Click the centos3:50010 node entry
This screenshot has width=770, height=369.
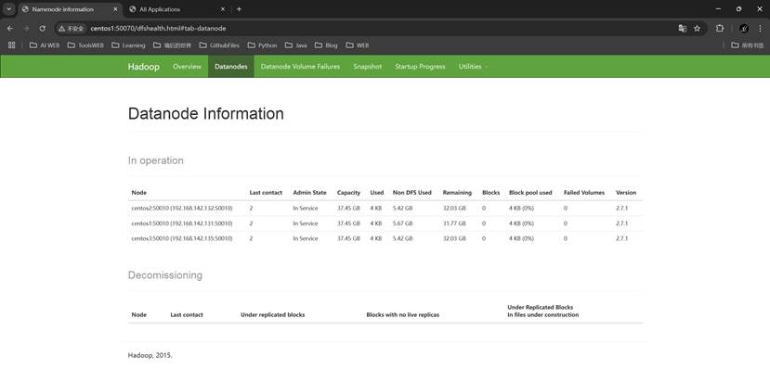point(182,238)
